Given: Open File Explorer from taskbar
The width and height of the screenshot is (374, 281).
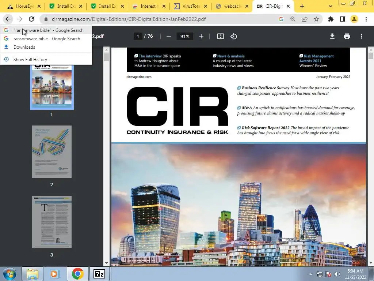Looking at the screenshot, I should (x=33, y=274).
